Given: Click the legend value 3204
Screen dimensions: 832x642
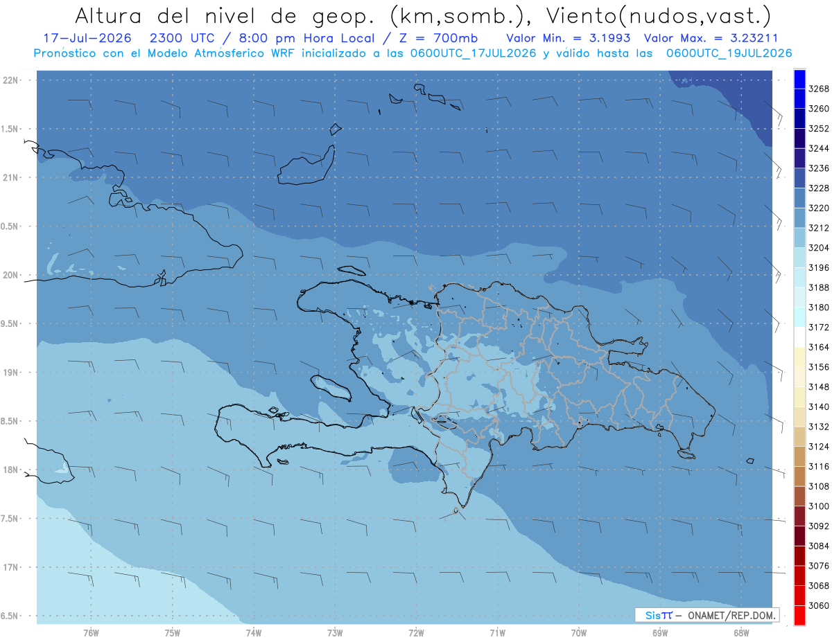Looking at the screenshot, I should 819,248.
